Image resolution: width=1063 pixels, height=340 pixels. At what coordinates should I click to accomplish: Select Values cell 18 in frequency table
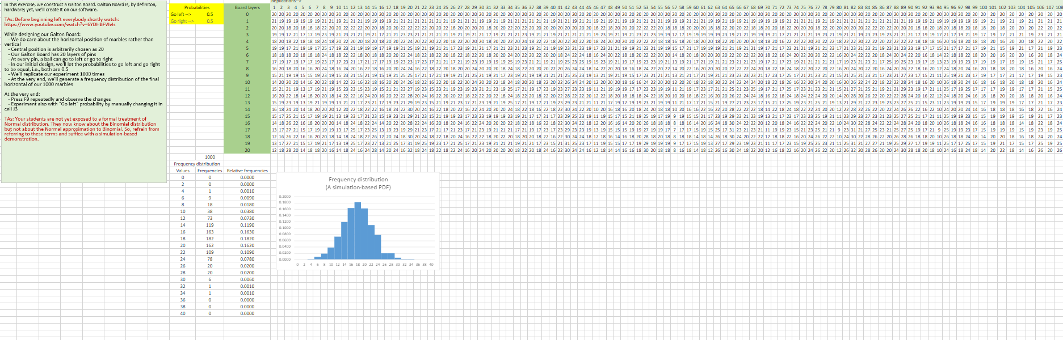183,239
